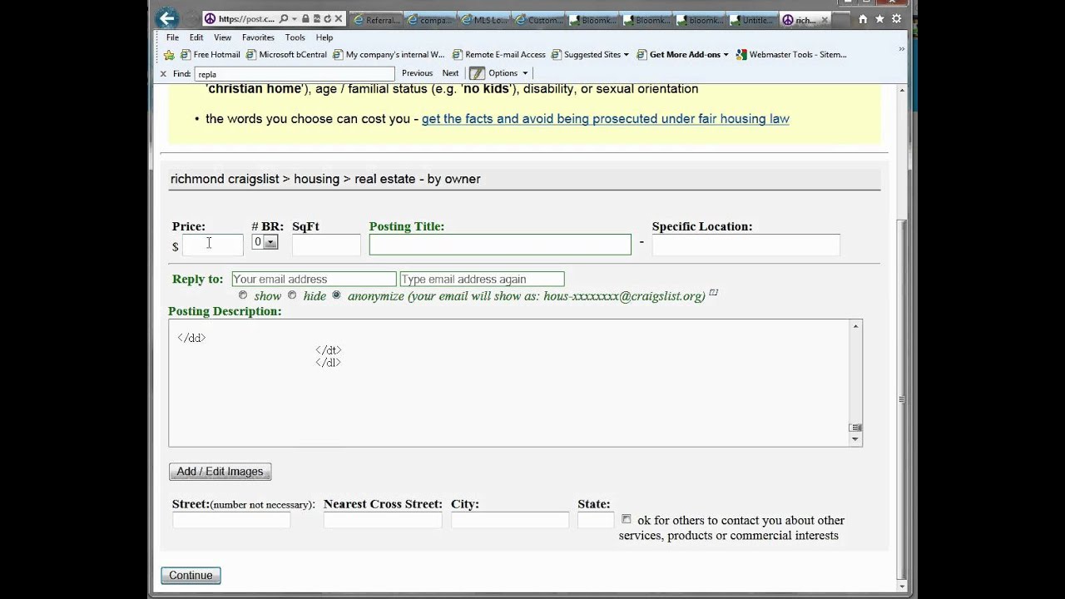Viewport: 1065px width, 599px height.
Task: Select the show email radio button
Action: 243,295
